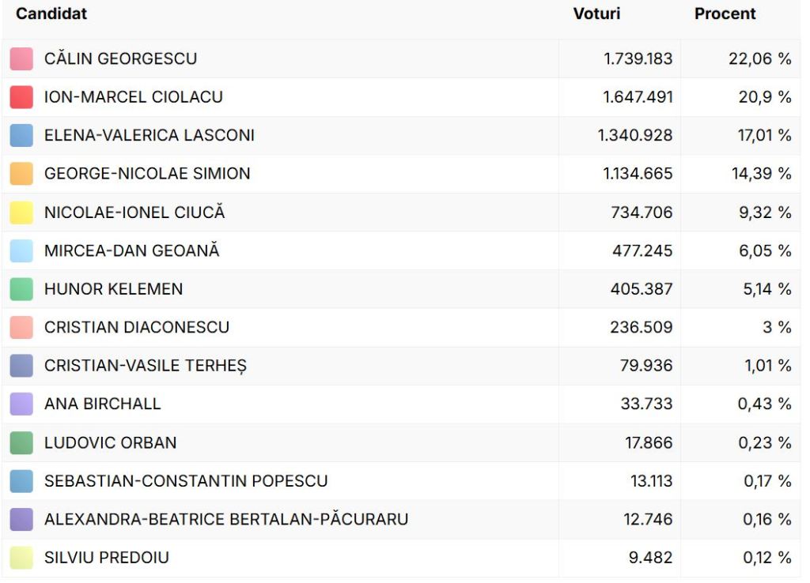Screen dimensions: 810x583
Task: Select the salmon swatch for Cristian Diaconescu
Action: tap(21, 328)
